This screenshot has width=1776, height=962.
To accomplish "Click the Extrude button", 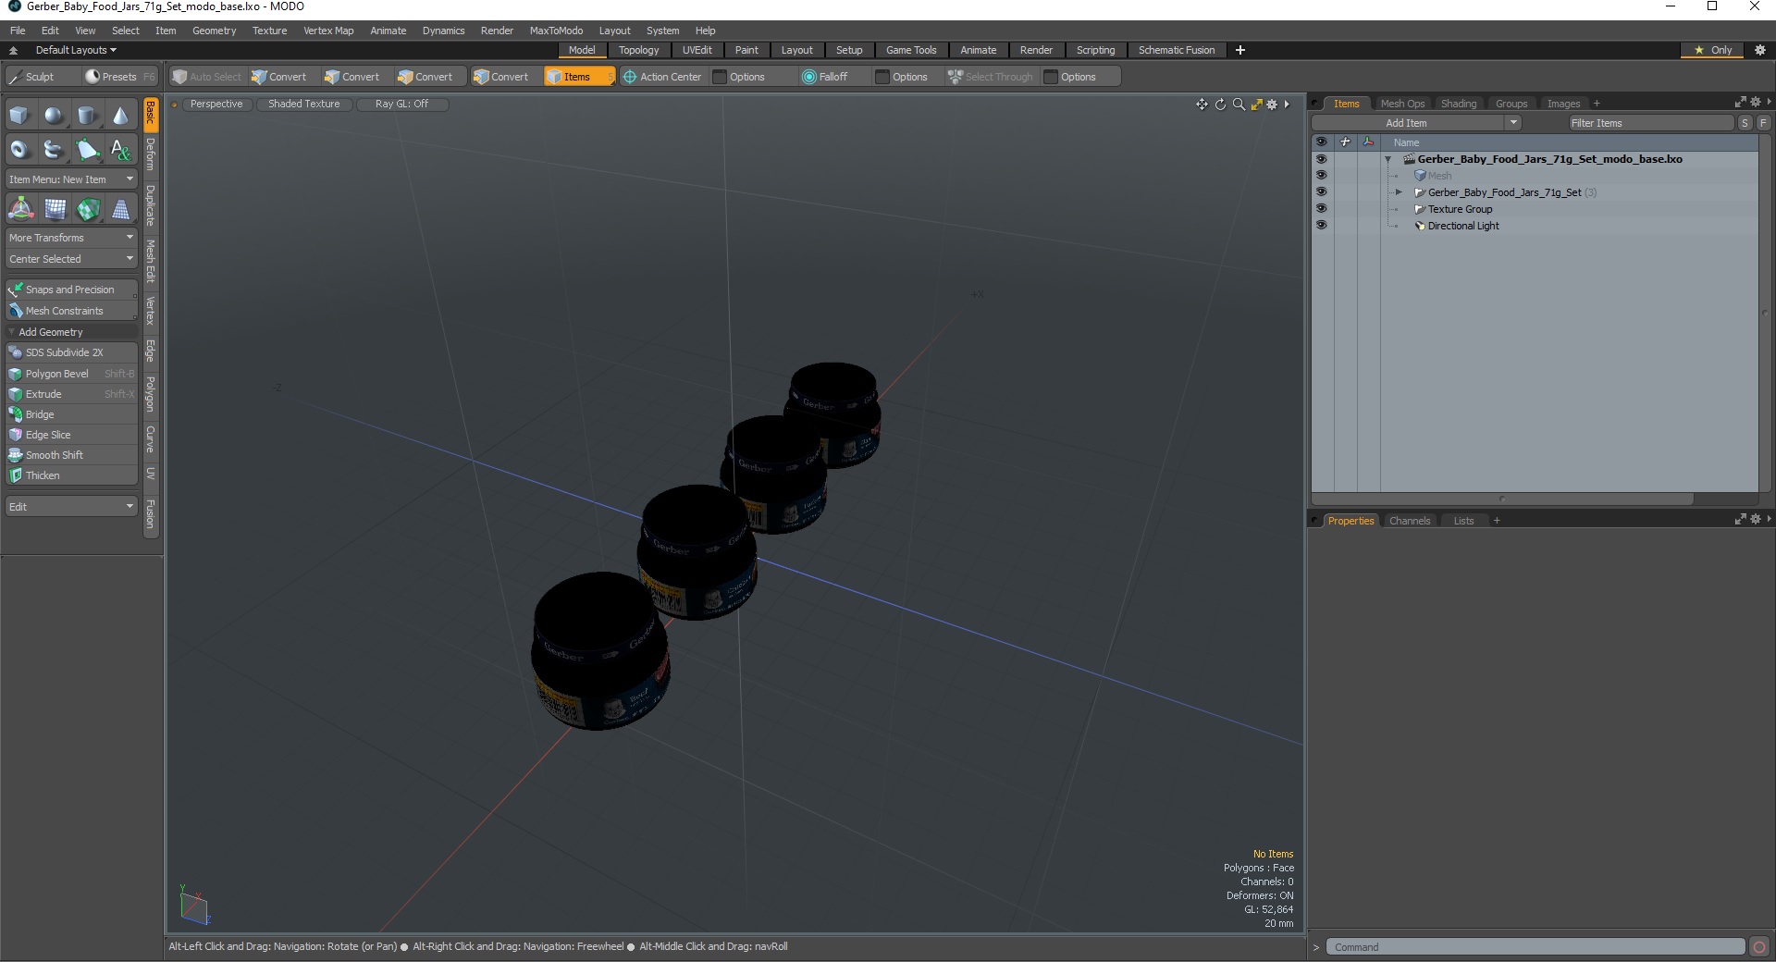I will [71, 394].
